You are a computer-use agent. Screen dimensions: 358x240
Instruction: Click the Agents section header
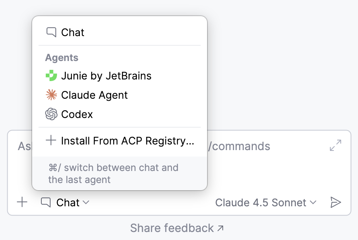coord(61,58)
